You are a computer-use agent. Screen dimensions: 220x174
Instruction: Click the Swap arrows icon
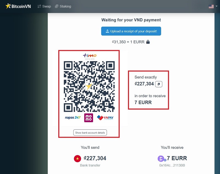click(39, 6)
